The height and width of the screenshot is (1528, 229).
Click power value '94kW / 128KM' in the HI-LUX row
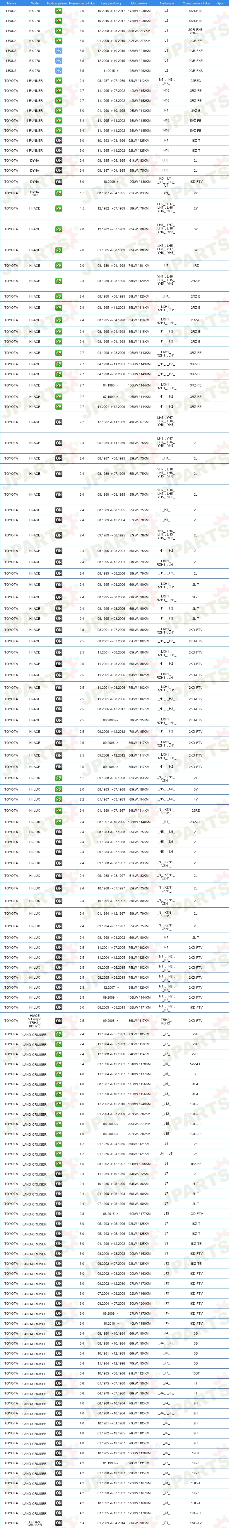click(139, 958)
